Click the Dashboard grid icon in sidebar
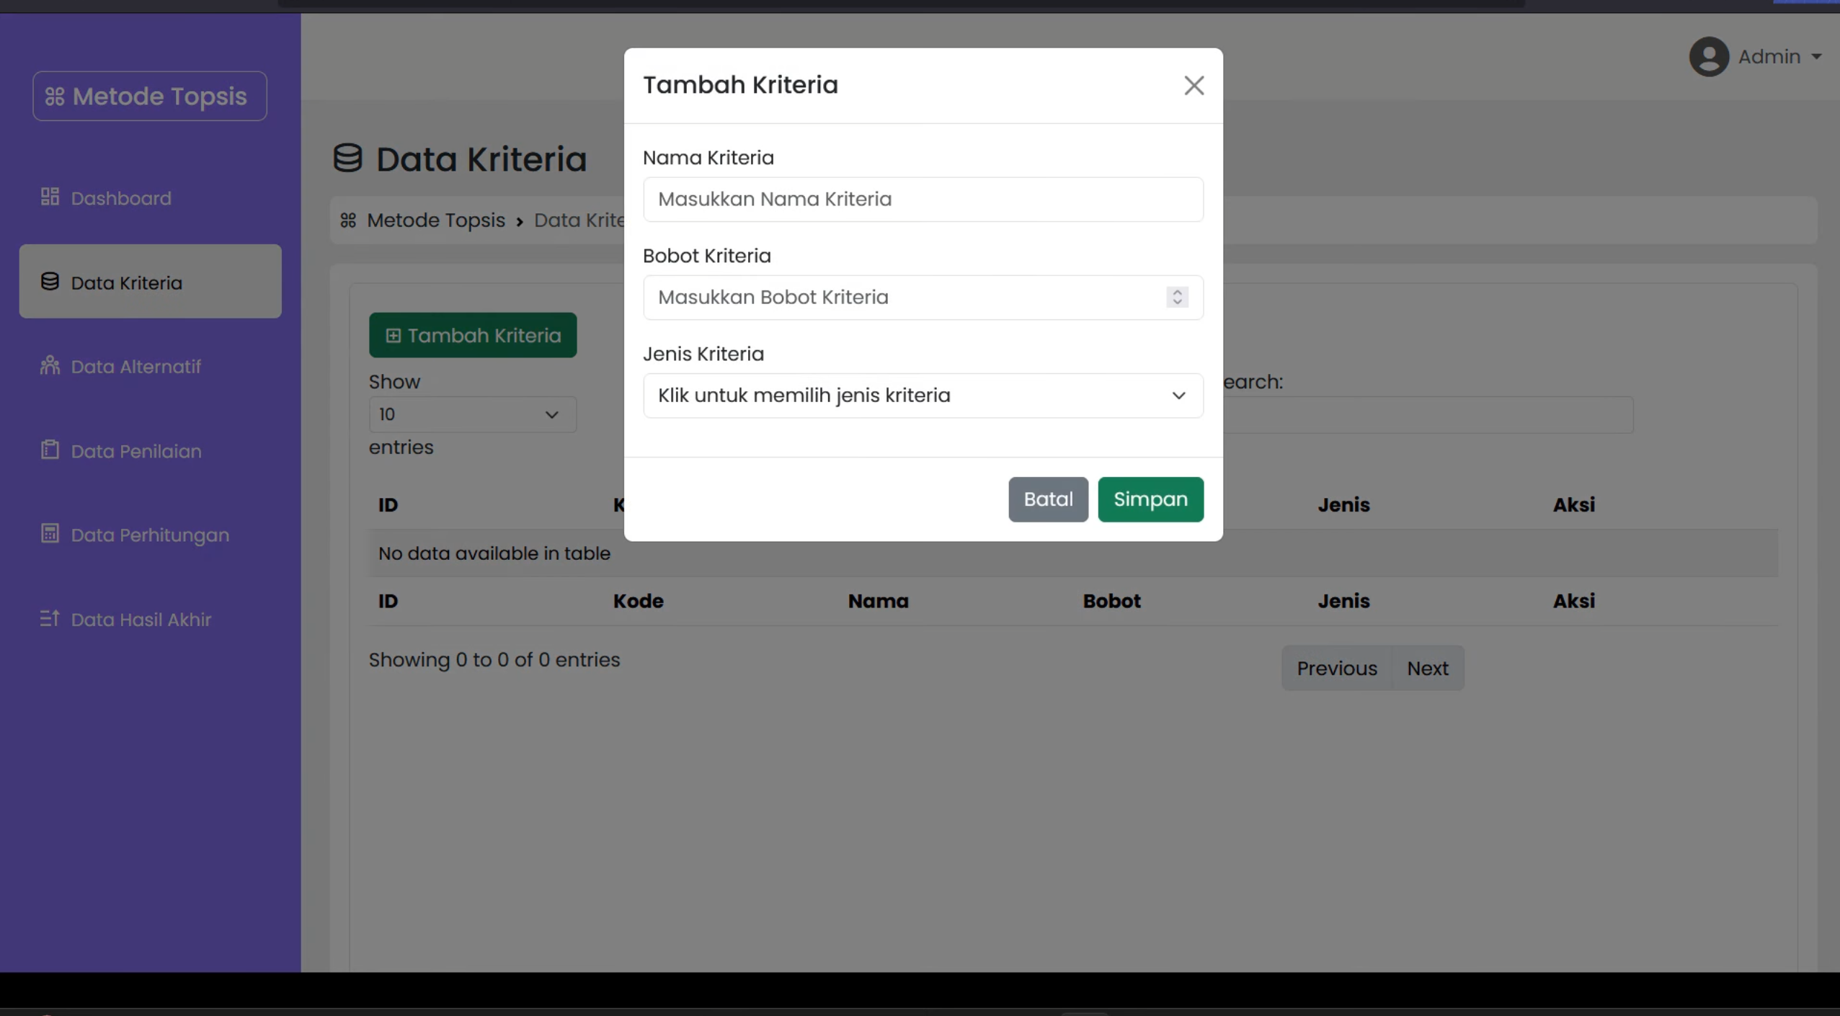Screen dimensions: 1840x1016 [x=50, y=197]
